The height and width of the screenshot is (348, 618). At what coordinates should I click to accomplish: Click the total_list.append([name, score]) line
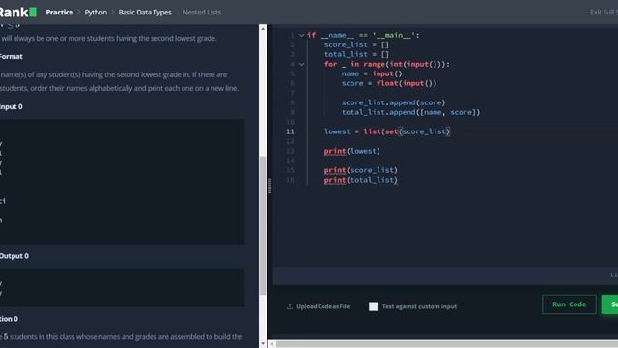[410, 112]
